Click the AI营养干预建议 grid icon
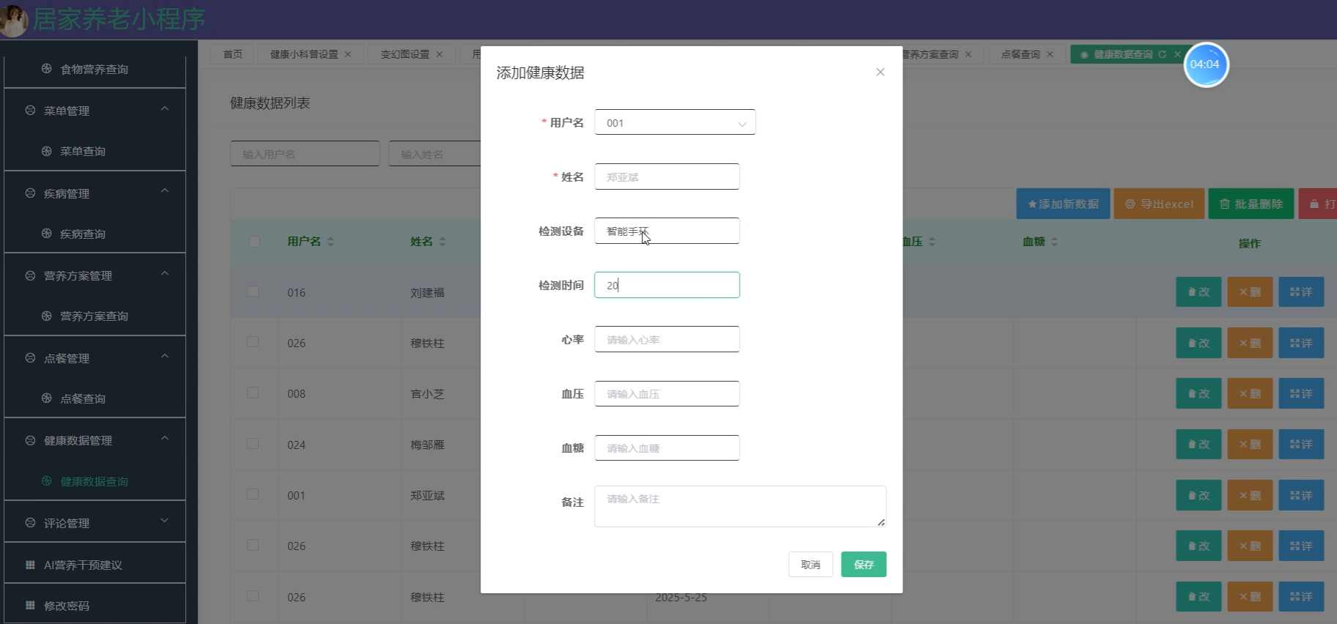The width and height of the screenshot is (1337, 624). (x=30, y=565)
